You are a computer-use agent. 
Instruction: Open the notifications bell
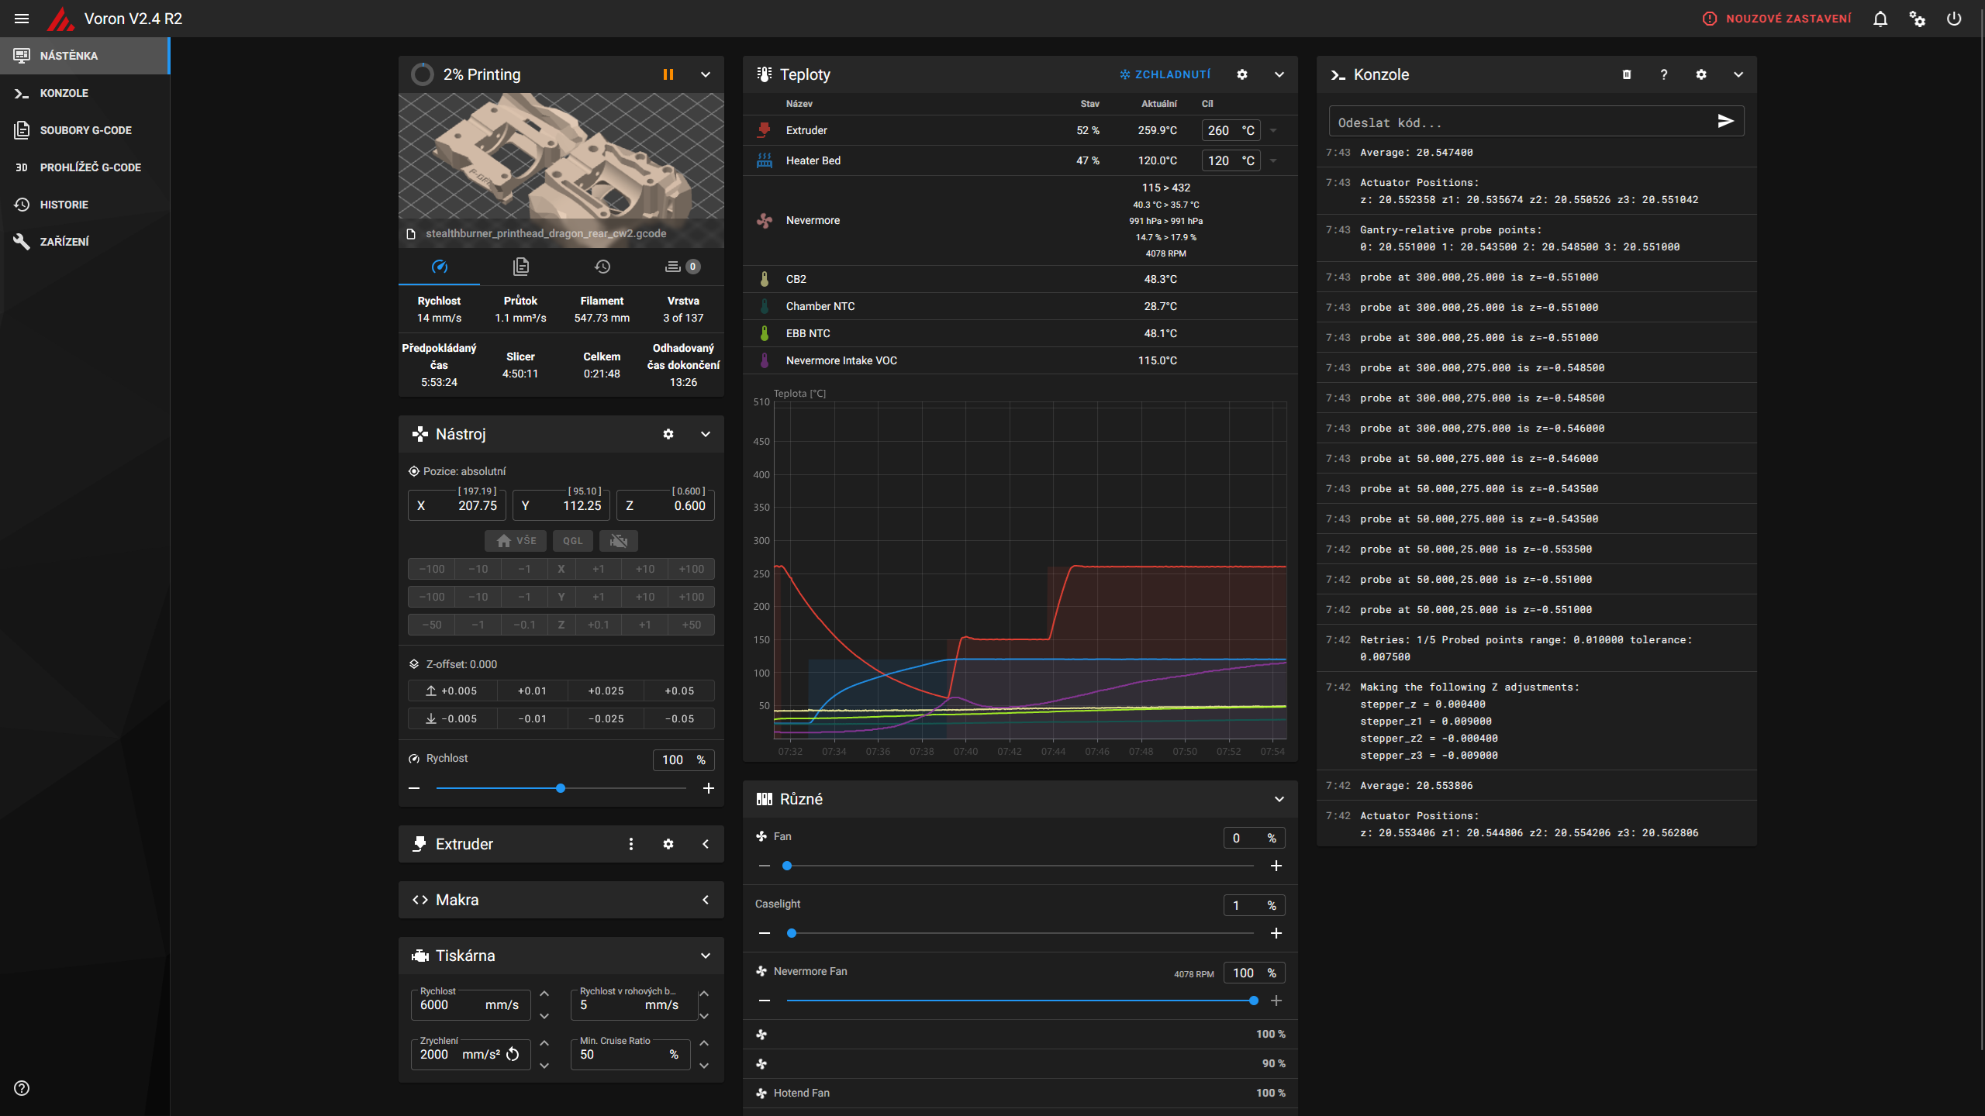[1880, 19]
